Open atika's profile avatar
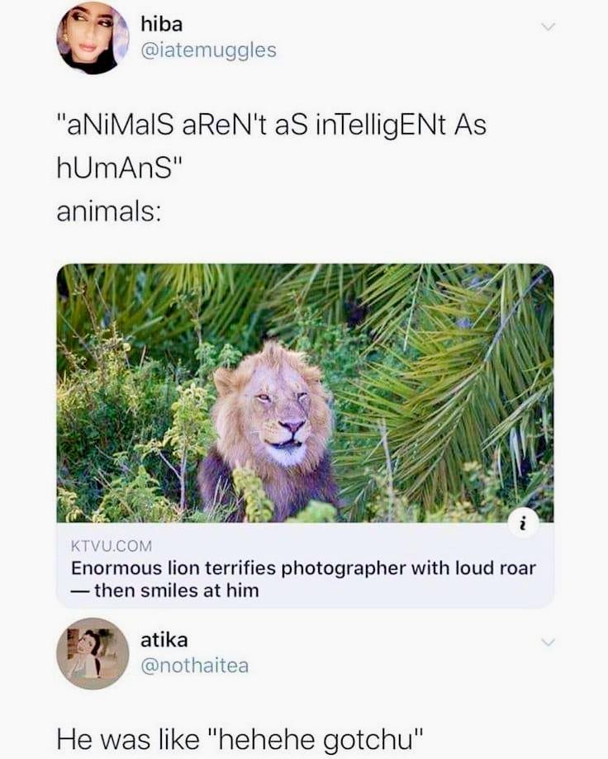 (93, 652)
